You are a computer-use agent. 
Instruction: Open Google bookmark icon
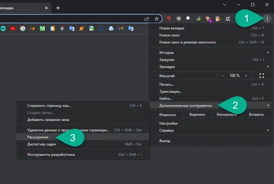(23, 29)
